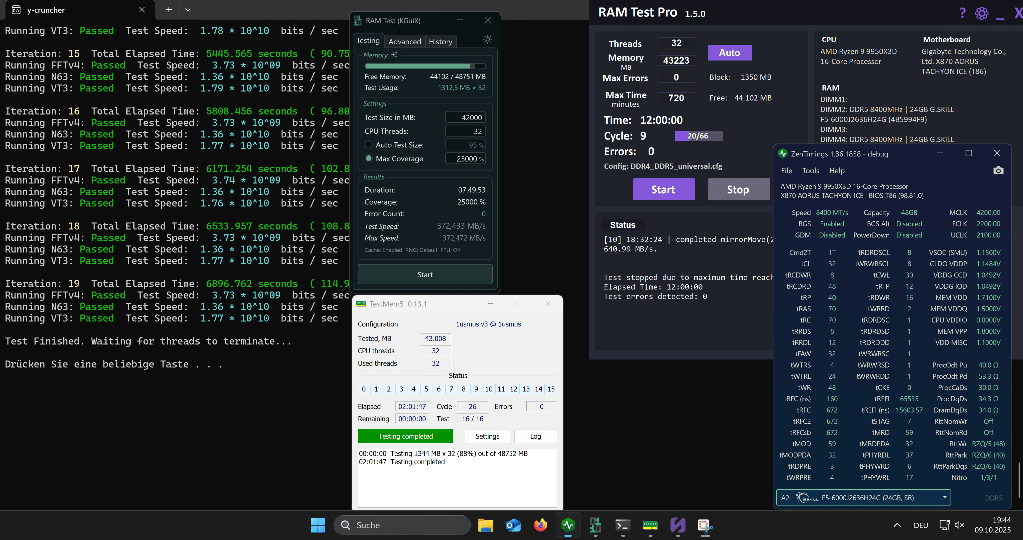Click the ZenTimings screenshot camera icon
1023x540 pixels.
(x=998, y=170)
